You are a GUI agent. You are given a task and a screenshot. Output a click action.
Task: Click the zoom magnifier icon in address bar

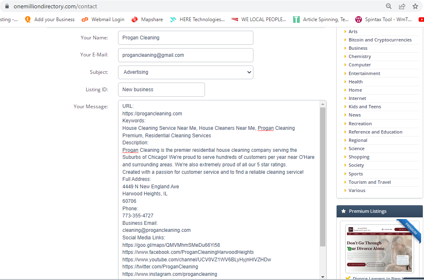(388, 6)
